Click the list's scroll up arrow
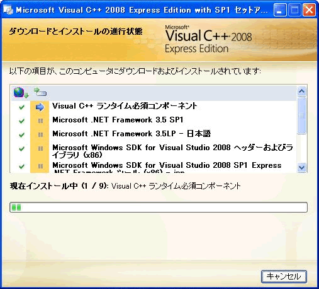The image size is (319, 289). coord(301,91)
